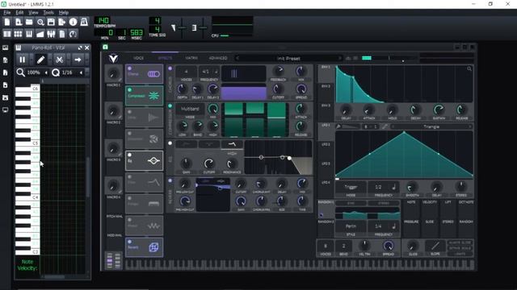Viewport: 517px width, 290px height.
Task: Open the Init Preset preset browser
Action: 288,58
